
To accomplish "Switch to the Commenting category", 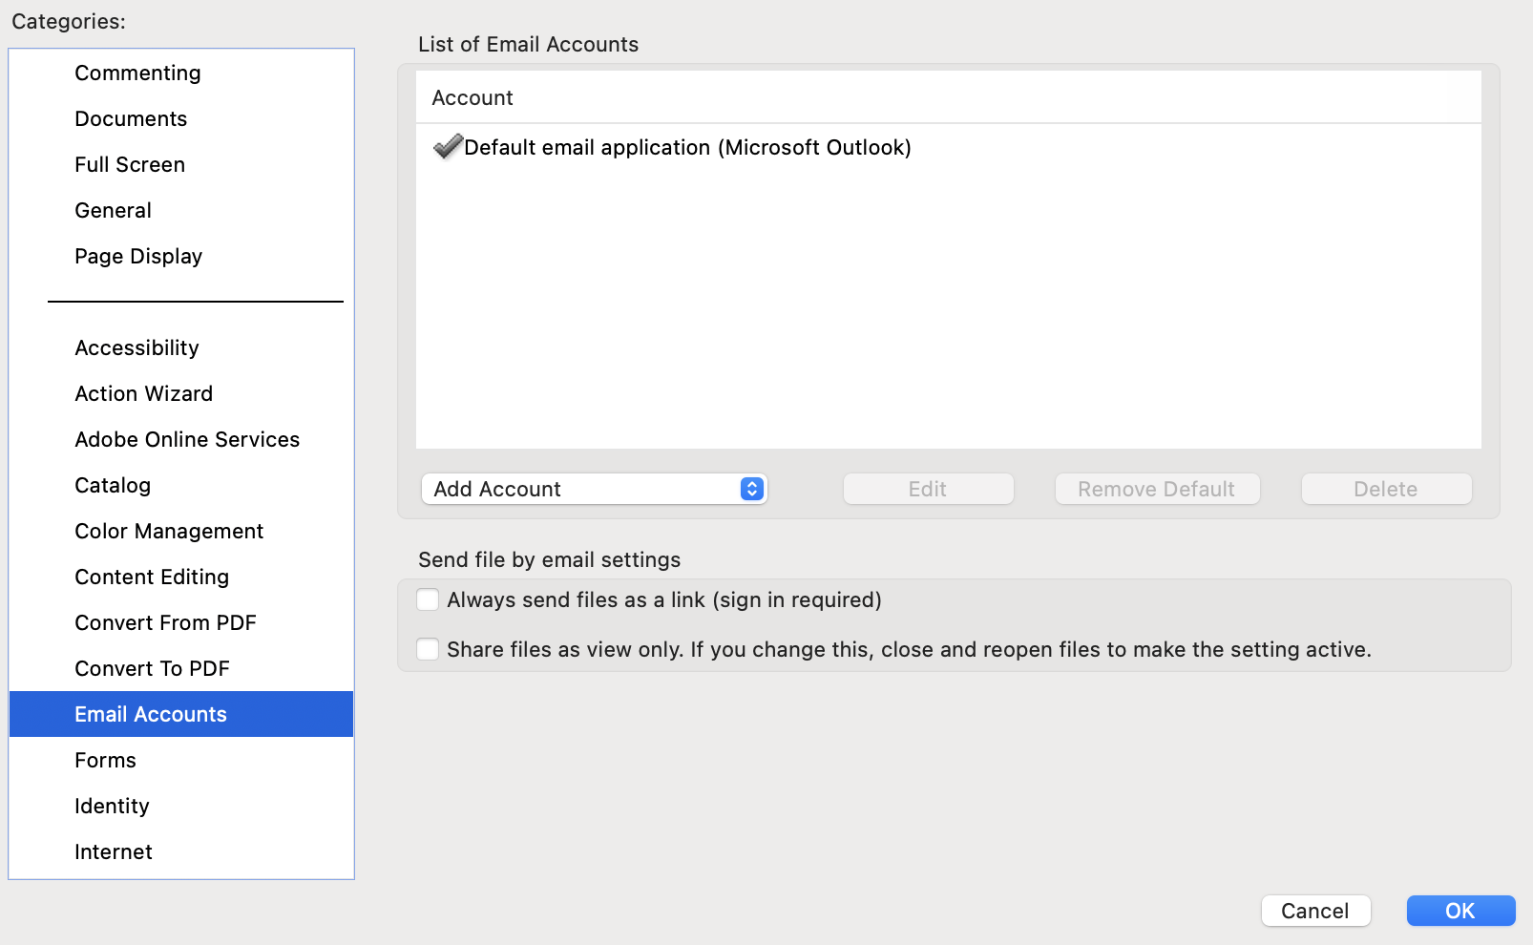I will [137, 73].
